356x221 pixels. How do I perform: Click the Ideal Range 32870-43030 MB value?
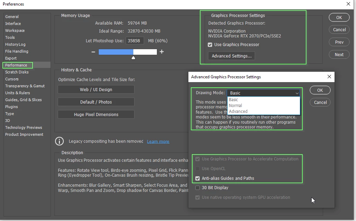point(144,31)
